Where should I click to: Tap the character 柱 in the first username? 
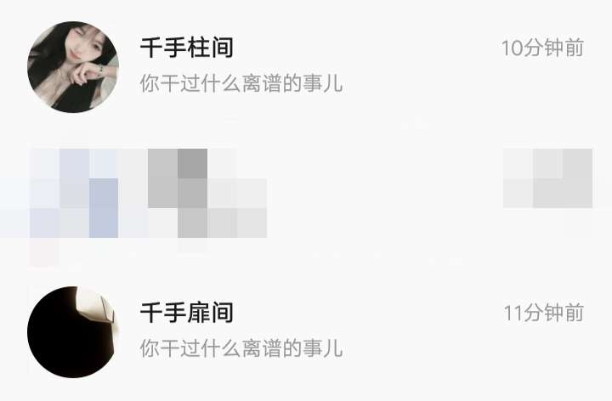198,48
